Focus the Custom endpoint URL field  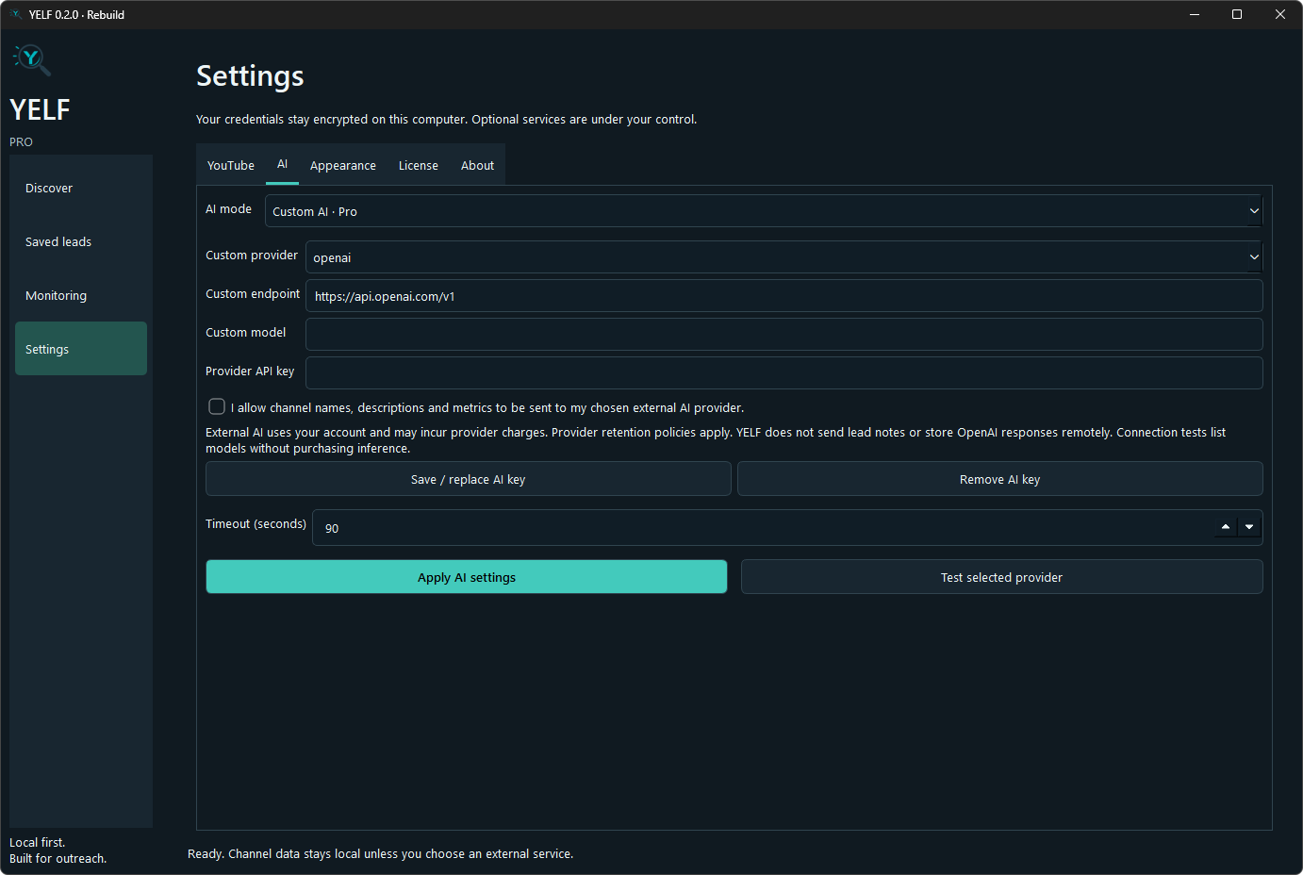pos(784,296)
